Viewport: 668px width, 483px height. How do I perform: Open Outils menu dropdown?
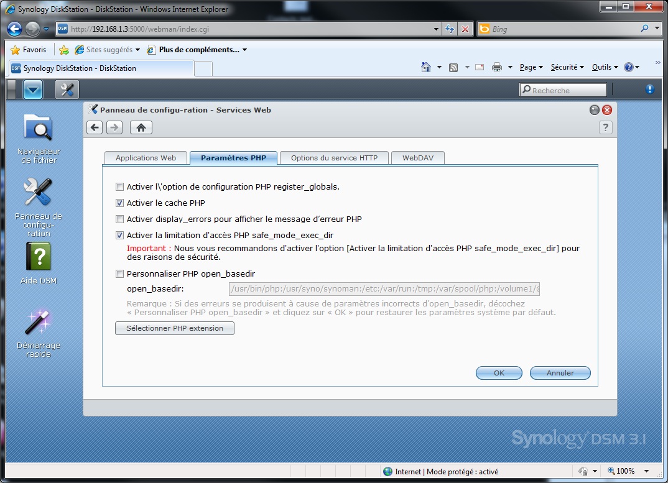coord(605,67)
